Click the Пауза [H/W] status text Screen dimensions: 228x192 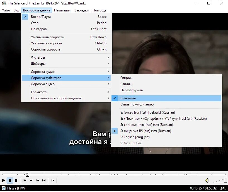[16, 188]
